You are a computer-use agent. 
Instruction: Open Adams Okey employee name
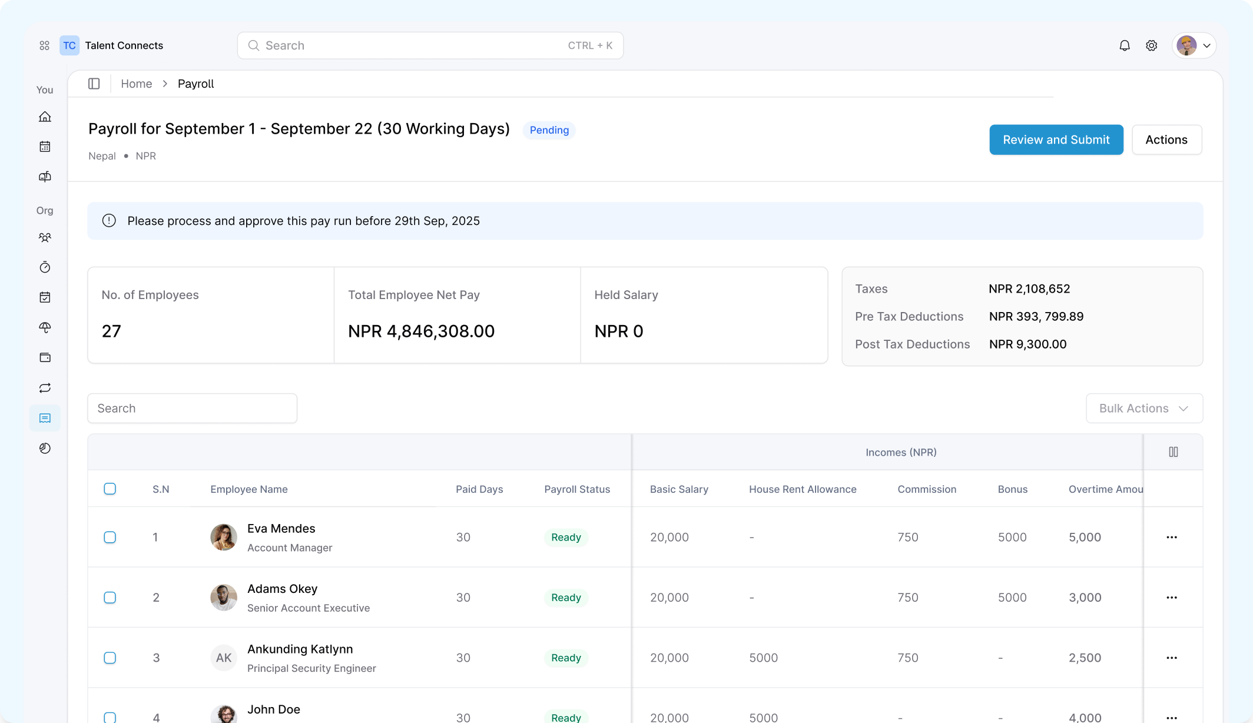pyautogui.click(x=283, y=589)
